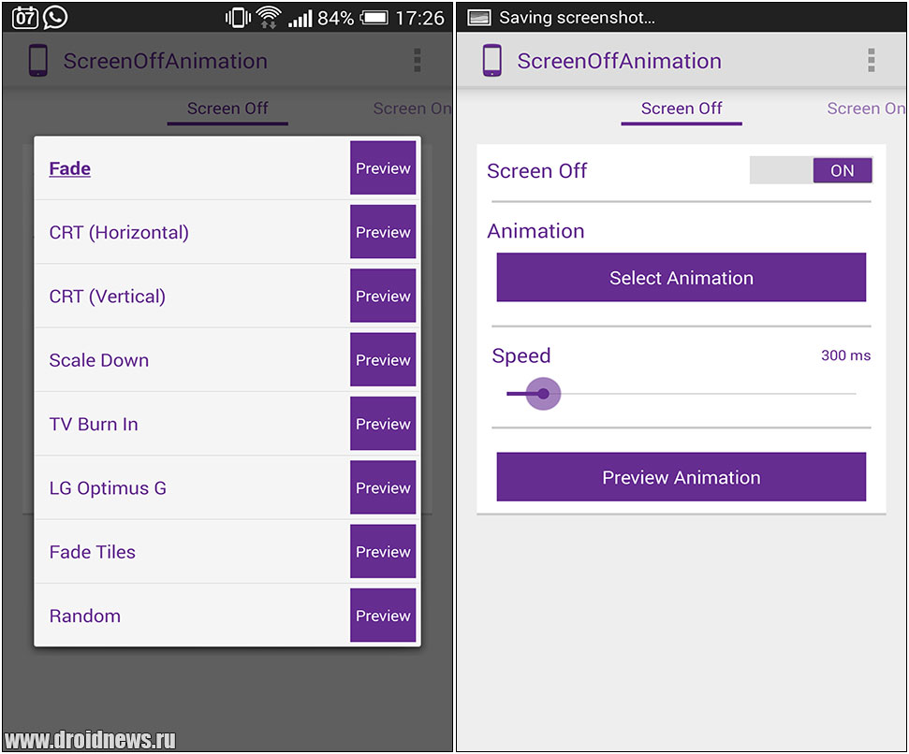
Task: Click the Wi-Fi status icon
Action: pos(269,18)
